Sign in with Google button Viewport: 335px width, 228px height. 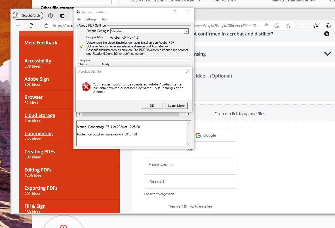click(x=215, y=135)
